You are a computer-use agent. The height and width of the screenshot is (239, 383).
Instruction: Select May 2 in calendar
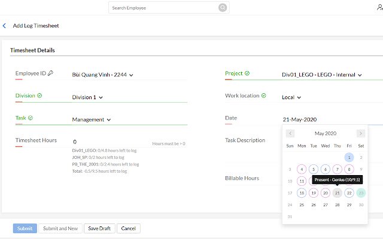361,157
